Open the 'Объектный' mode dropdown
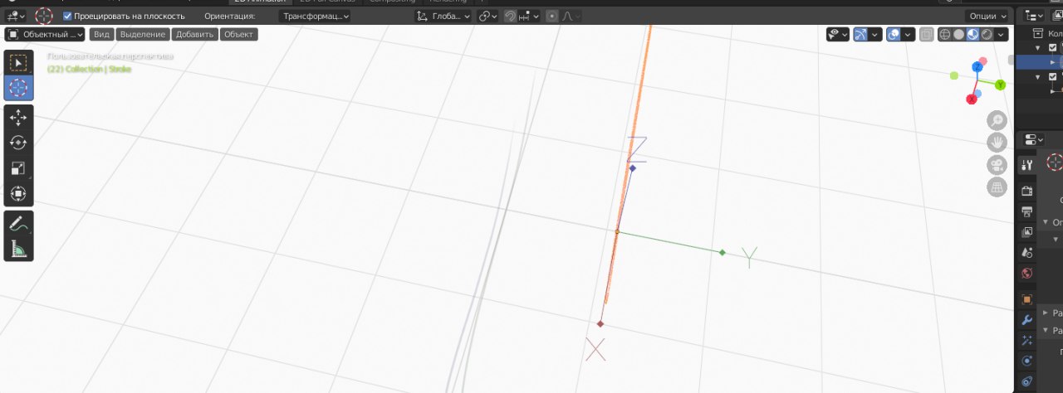Viewport: 1063px width, 393px height. tap(46, 34)
